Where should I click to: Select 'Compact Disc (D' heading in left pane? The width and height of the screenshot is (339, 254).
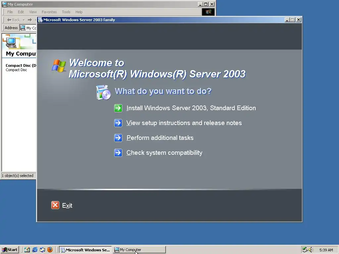21,65
